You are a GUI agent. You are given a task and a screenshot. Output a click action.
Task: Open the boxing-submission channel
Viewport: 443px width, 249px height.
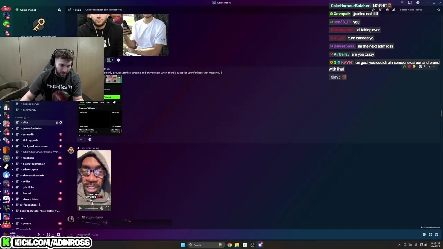34,164
